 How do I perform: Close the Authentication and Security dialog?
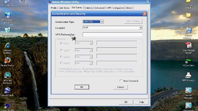144,14
